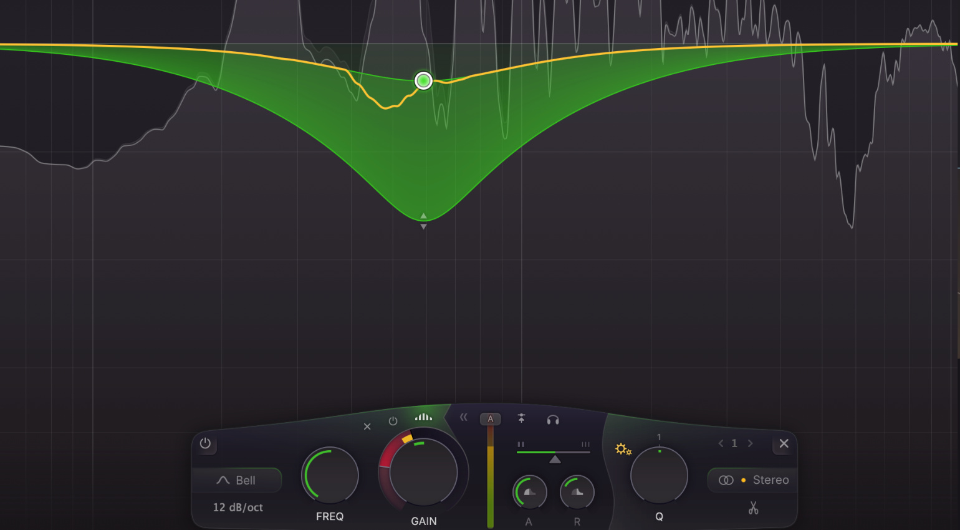Screen dimensions: 960x530
Task: Click the scissors icon below the Stereo selector
Action: click(752, 509)
